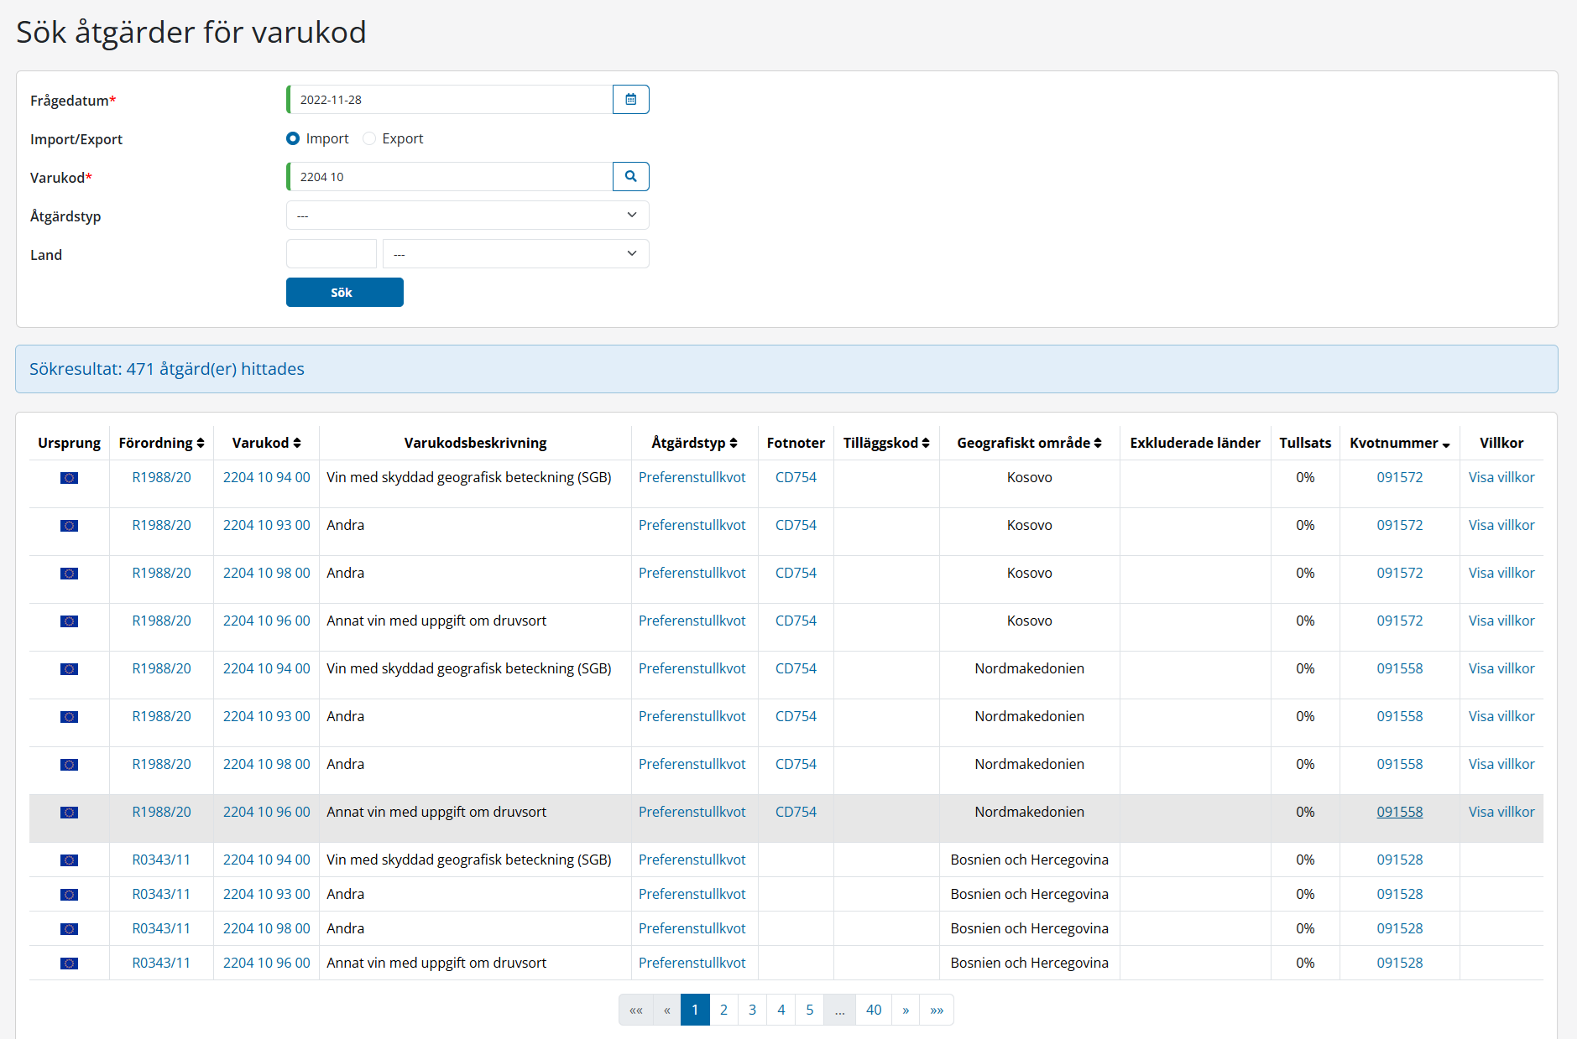Select the Import radio button
Image resolution: width=1577 pixels, height=1039 pixels.
pyautogui.click(x=293, y=138)
